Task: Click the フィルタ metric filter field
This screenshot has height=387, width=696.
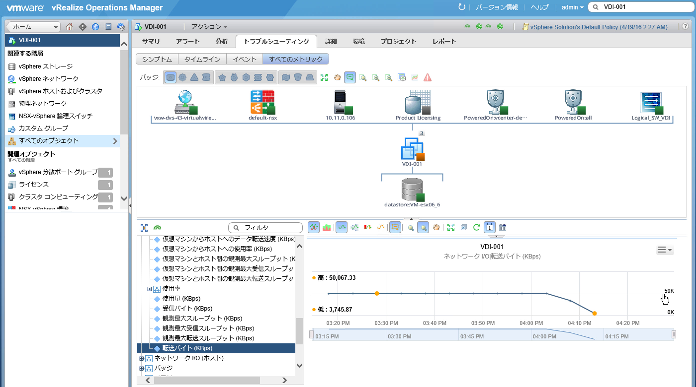Action: pyautogui.click(x=265, y=227)
